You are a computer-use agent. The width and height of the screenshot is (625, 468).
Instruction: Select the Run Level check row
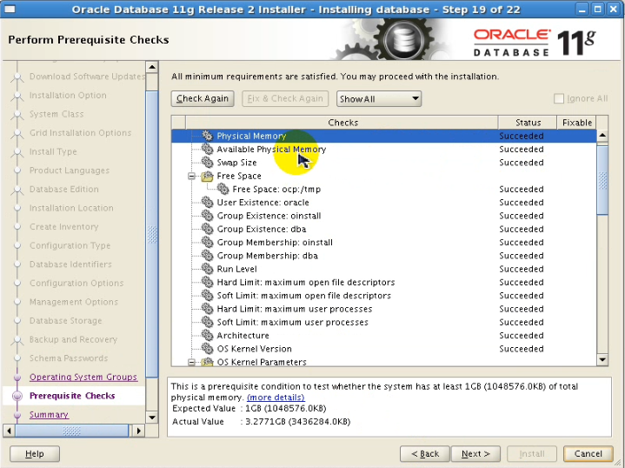click(x=384, y=269)
